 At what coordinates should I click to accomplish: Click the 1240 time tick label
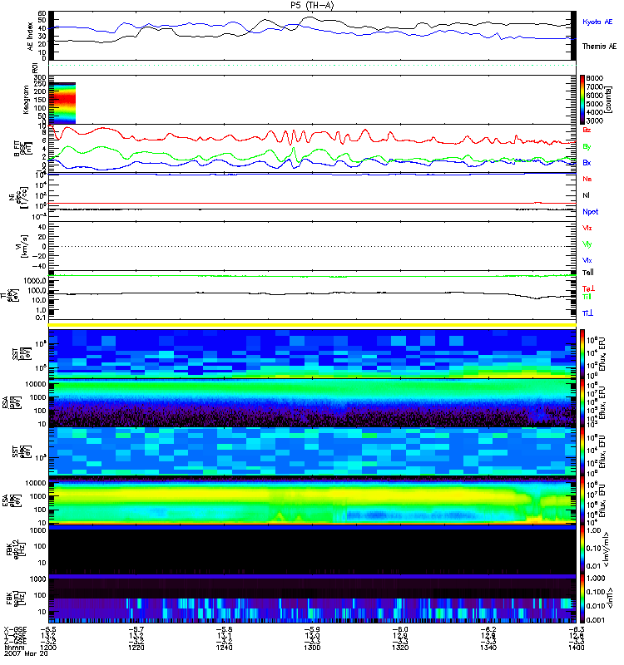click(224, 648)
